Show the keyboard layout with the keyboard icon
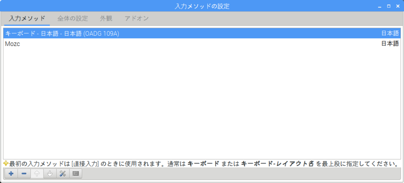The image size is (404, 183). click(75, 174)
